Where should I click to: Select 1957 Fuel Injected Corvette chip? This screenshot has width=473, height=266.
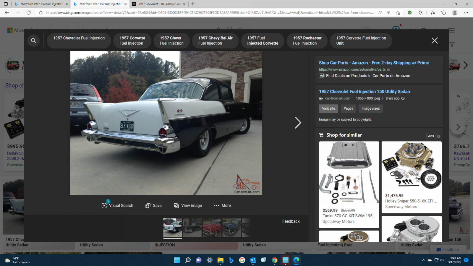(263, 40)
